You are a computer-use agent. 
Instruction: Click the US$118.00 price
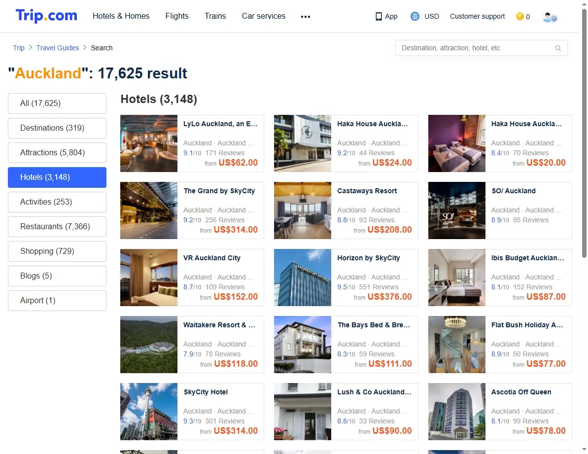click(236, 364)
